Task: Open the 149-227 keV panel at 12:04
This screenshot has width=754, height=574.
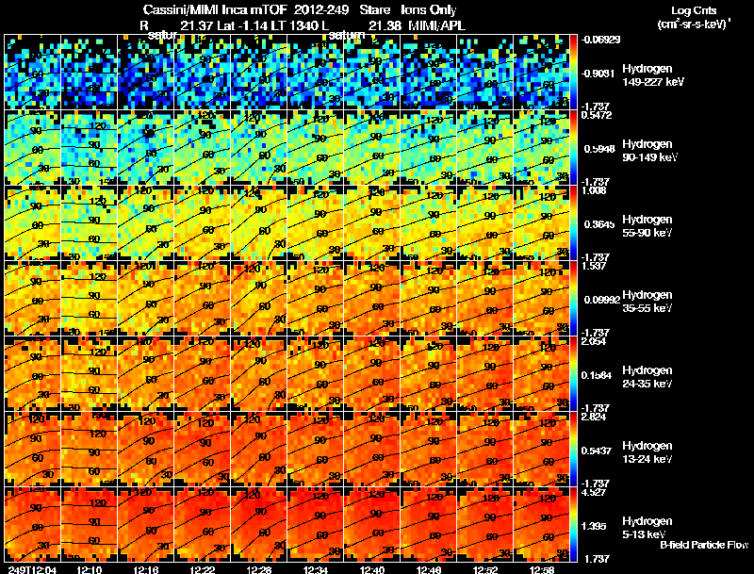Action: click(x=32, y=73)
